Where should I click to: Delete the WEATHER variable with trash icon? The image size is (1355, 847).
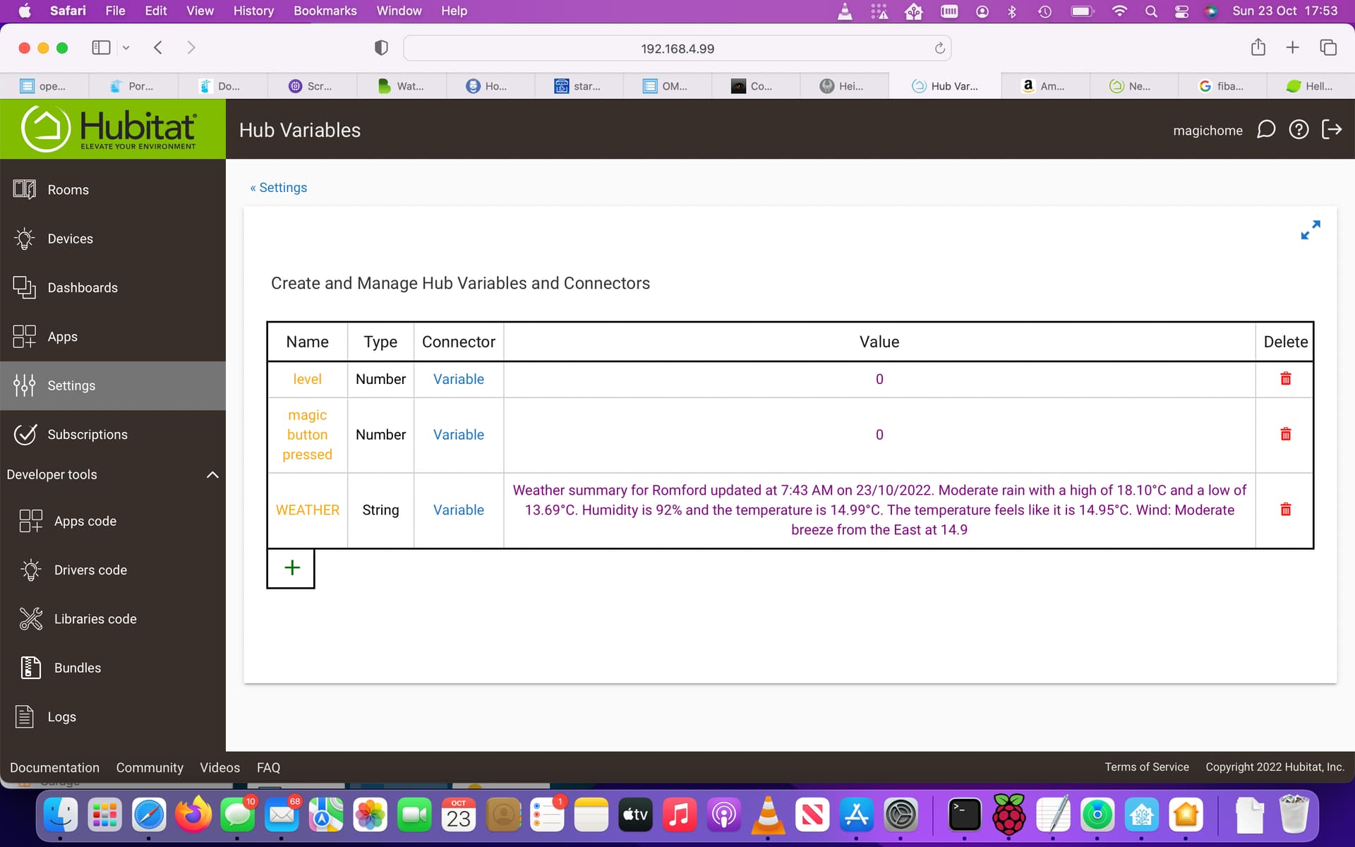pyautogui.click(x=1285, y=509)
